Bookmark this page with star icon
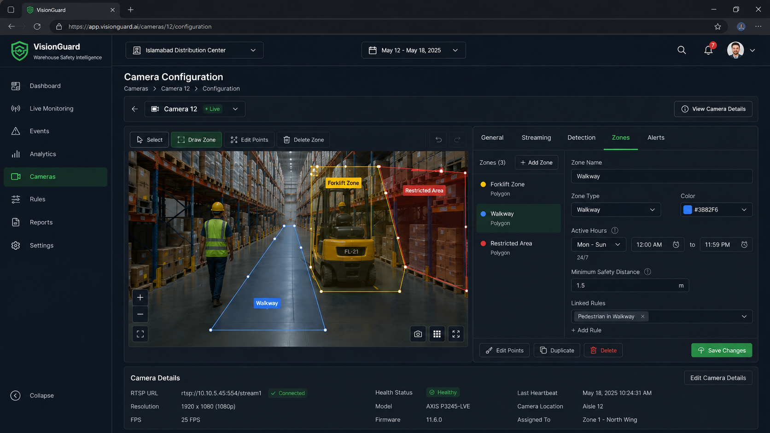Viewport: 770px width, 433px height. (x=717, y=27)
